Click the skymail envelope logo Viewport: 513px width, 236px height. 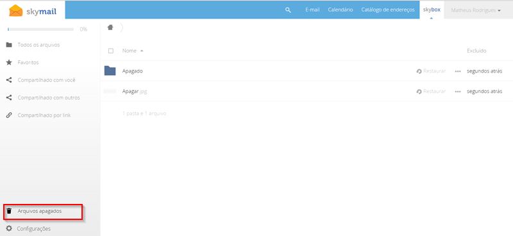[x=15, y=10]
